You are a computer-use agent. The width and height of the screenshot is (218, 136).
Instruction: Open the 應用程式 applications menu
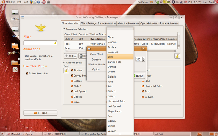[x=10, y=2]
